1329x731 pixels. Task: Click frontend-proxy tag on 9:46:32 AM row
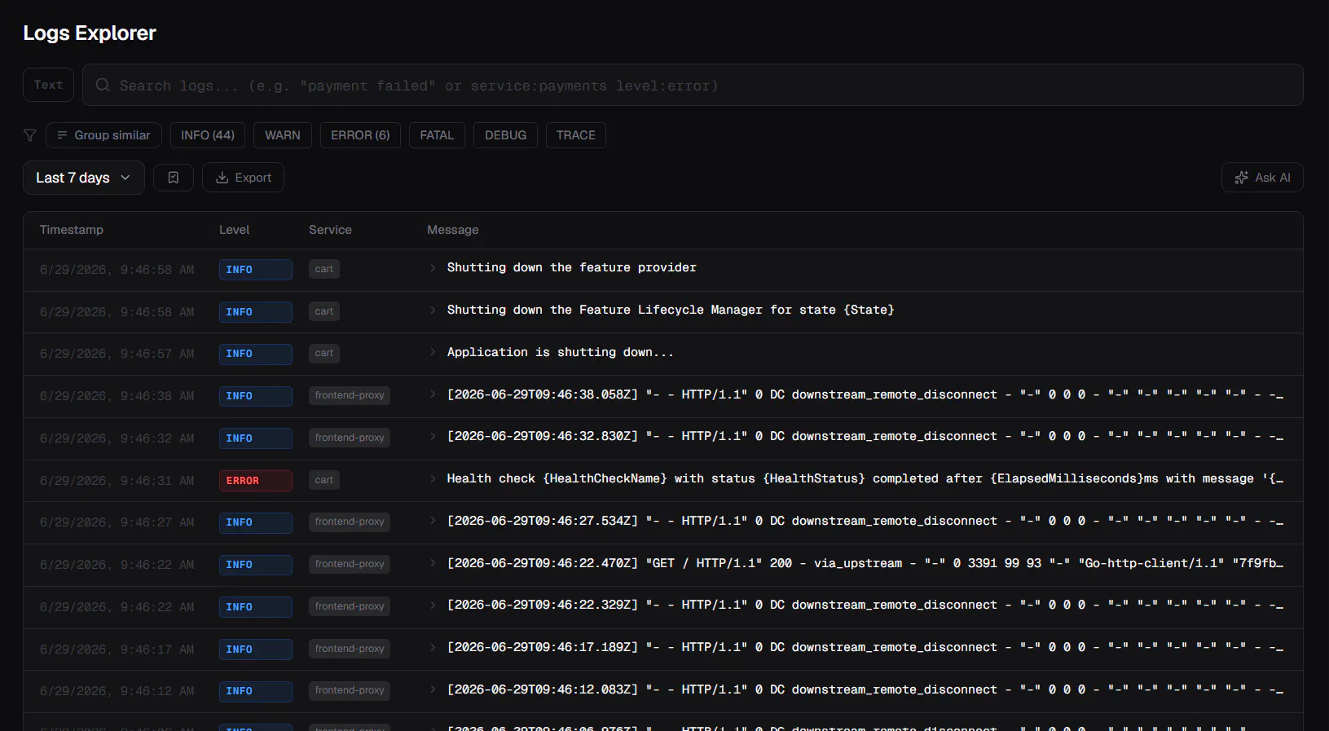pos(350,438)
